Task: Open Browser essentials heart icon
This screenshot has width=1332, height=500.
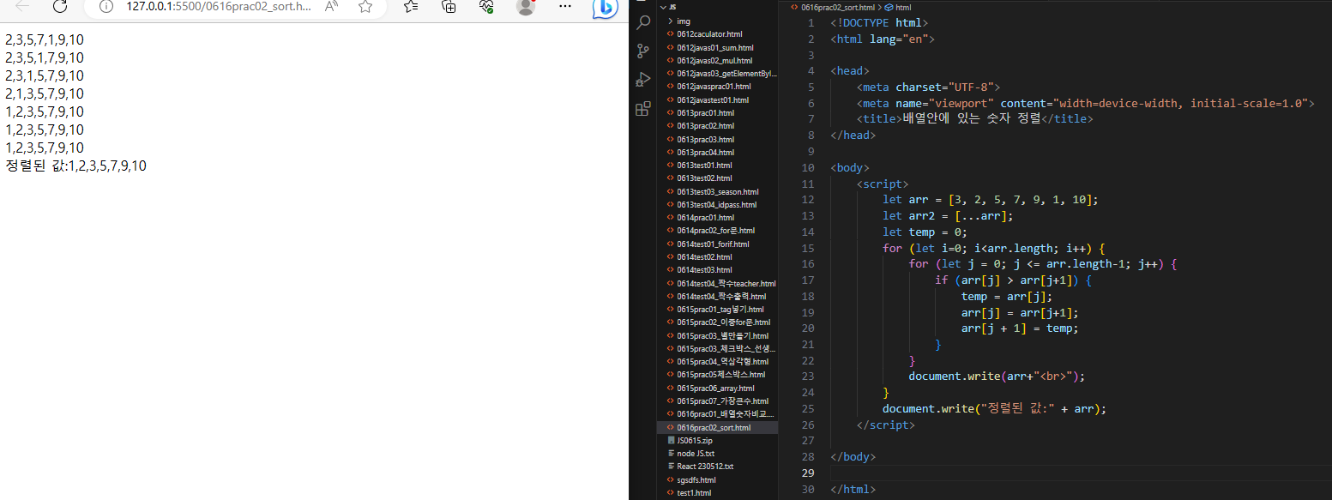Action: (x=487, y=6)
